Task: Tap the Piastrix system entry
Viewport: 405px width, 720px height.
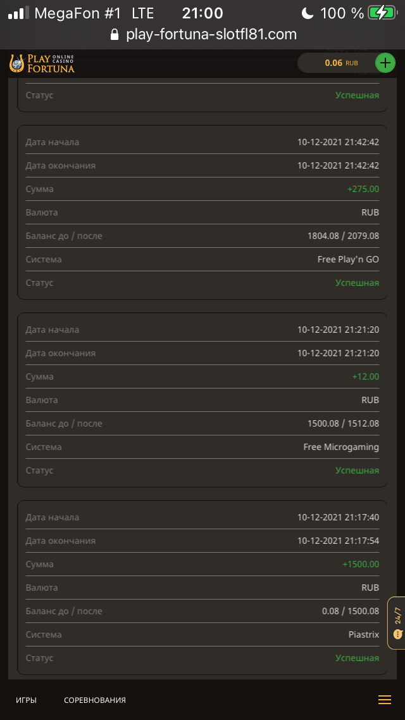Action: coord(363,634)
